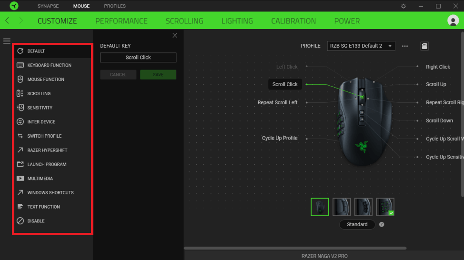Screen dimensions: 464x260
Task: Click the RAZER NAGA V2 PRO label
Action: point(324,256)
